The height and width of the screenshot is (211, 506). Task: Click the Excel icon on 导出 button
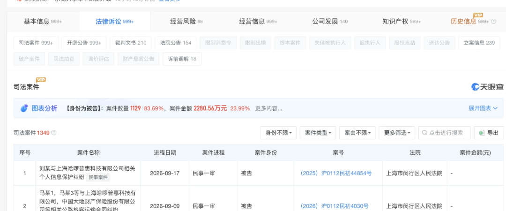click(482, 133)
